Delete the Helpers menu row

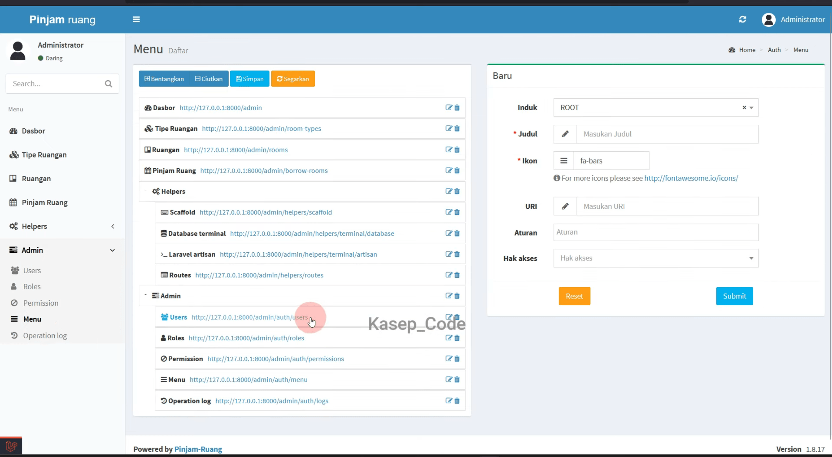457,191
